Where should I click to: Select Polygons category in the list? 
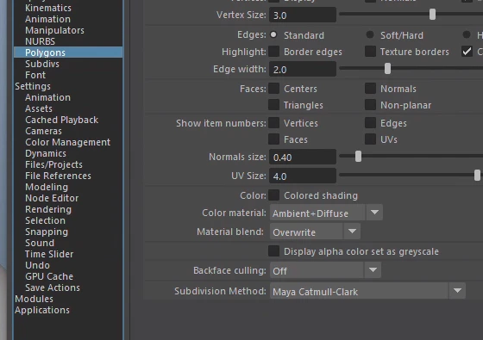(x=68, y=53)
